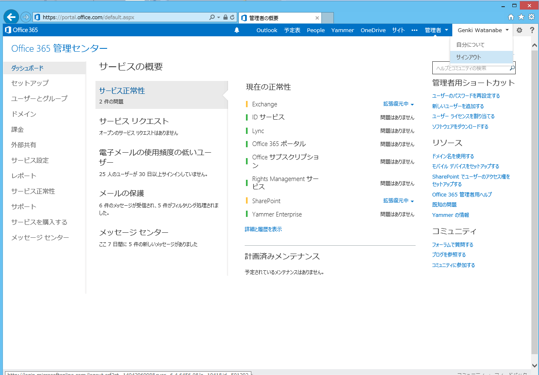Image resolution: width=539 pixels, height=375 pixels.
Task: Open the browser home icon
Action: pyautogui.click(x=511, y=17)
